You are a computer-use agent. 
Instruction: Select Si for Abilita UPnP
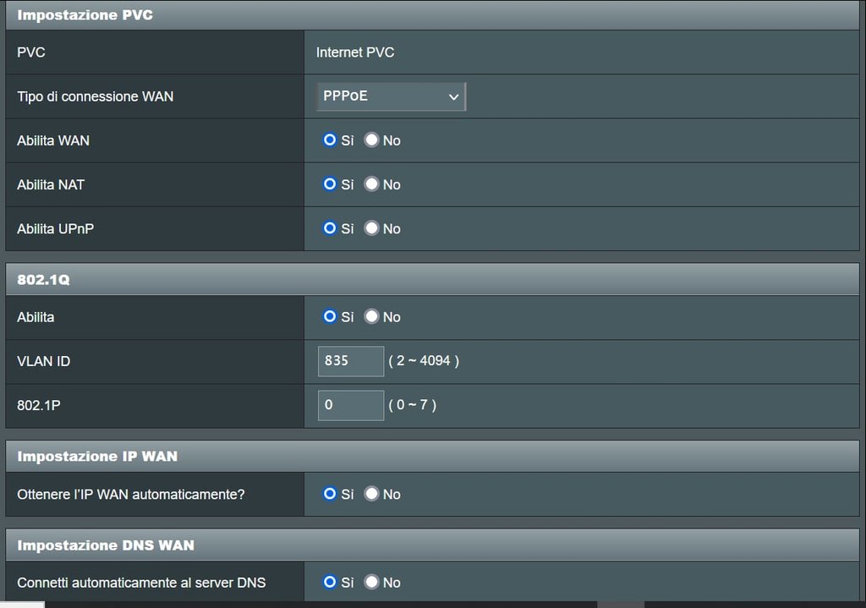click(x=330, y=228)
